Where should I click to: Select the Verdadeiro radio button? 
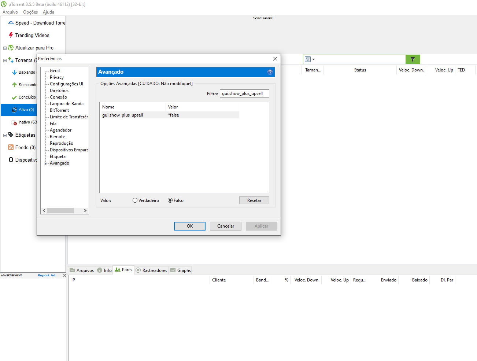coord(135,200)
